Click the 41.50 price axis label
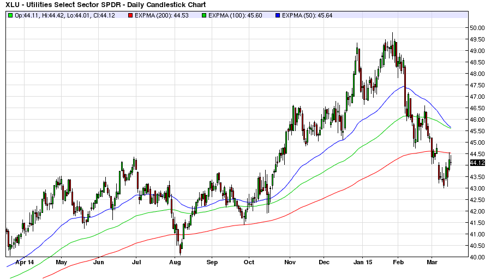 coord(477,223)
